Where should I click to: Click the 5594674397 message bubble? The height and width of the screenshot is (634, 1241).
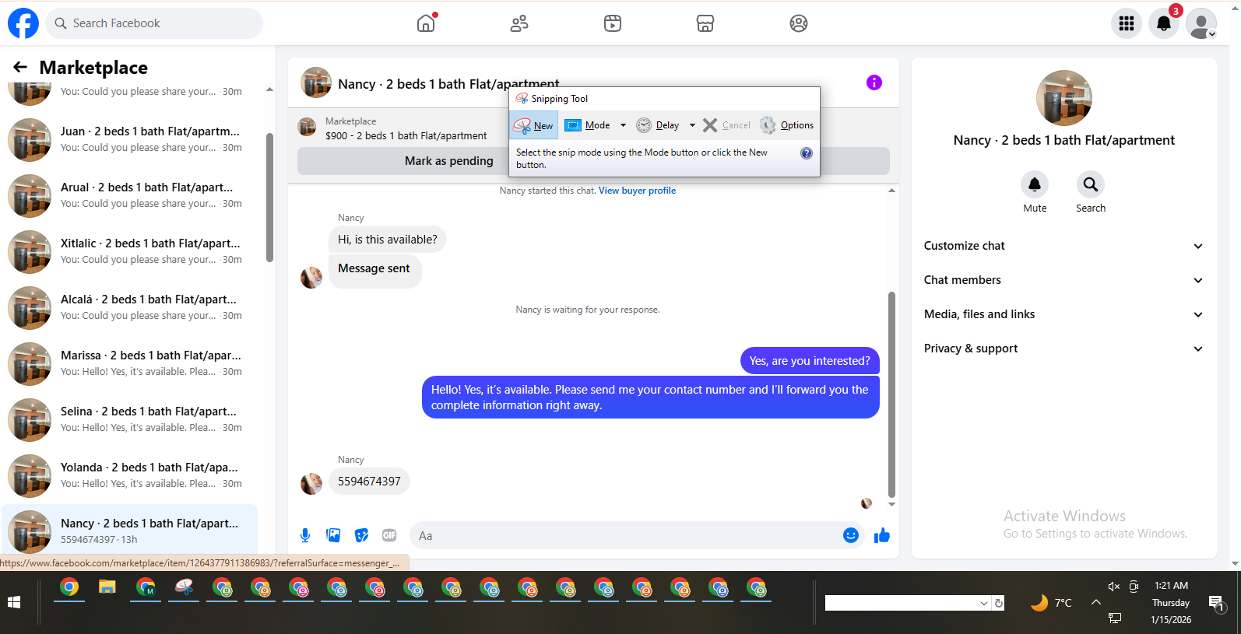point(369,482)
